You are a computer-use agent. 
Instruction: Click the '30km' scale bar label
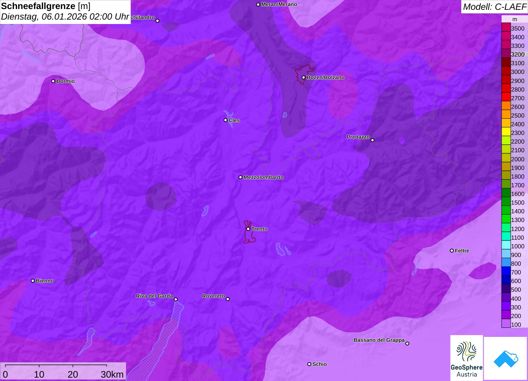tap(112, 374)
